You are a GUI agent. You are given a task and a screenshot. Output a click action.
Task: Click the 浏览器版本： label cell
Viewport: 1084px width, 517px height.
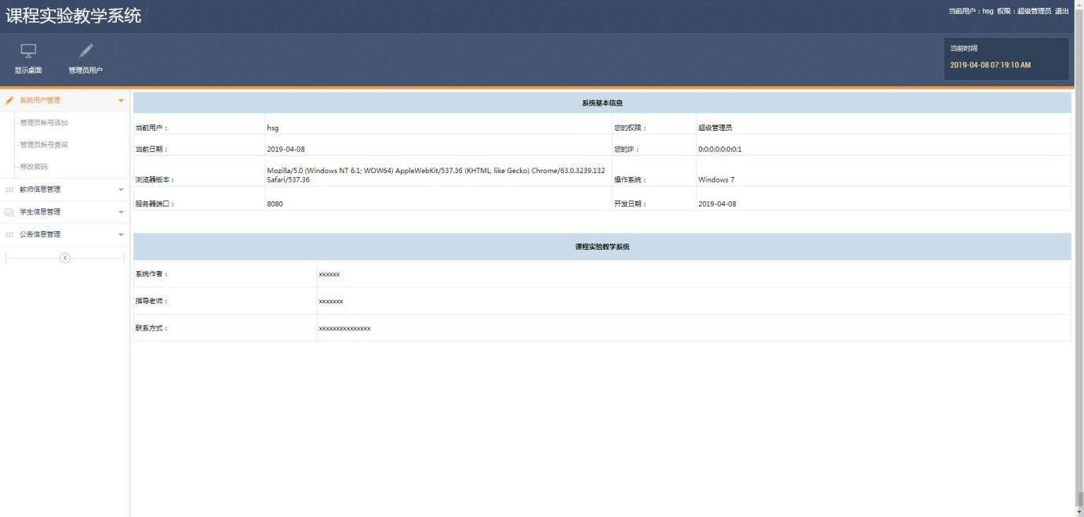tap(199, 171)
